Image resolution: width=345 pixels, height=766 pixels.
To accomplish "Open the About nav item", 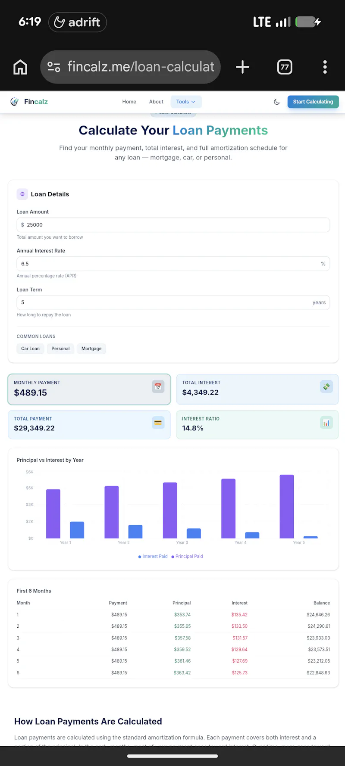I will (x=156, y=102).
